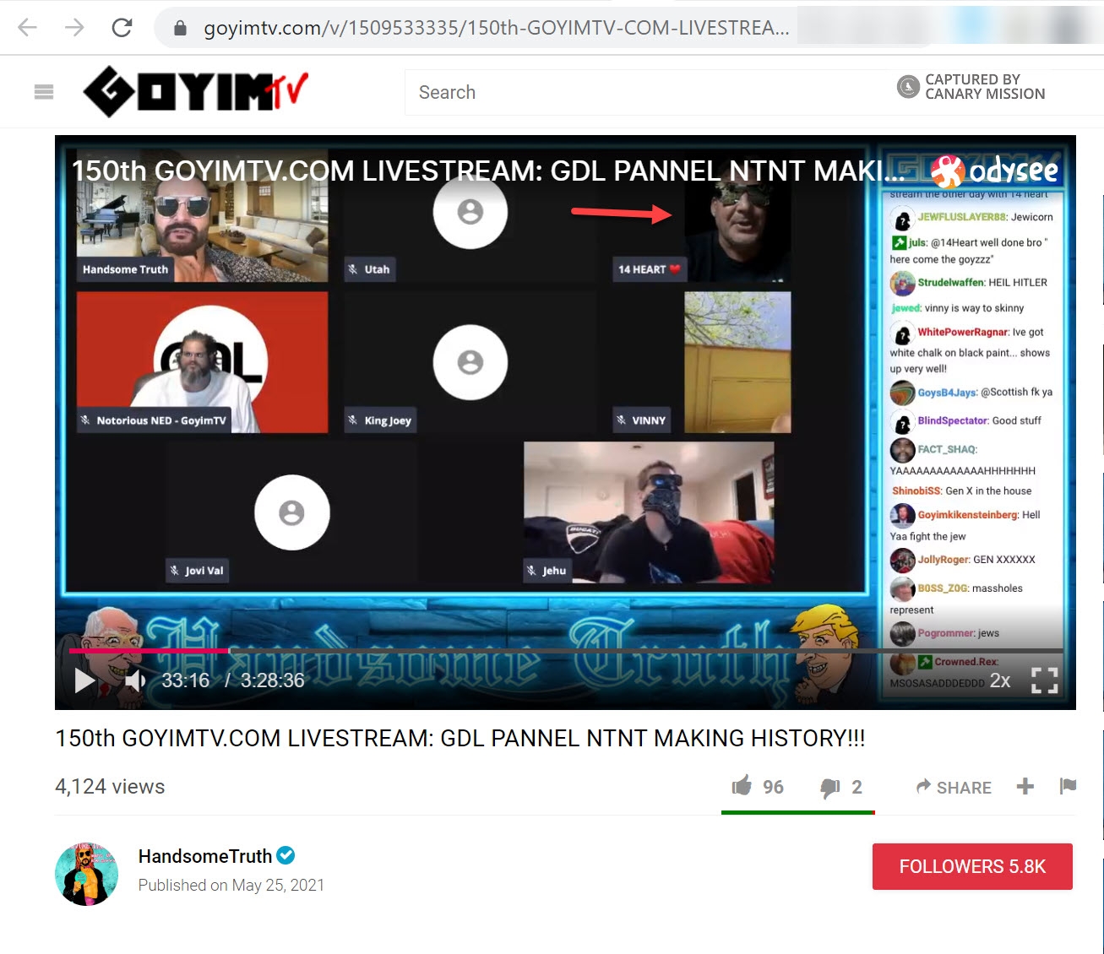Click the browser back arrow

pos(28,28)
